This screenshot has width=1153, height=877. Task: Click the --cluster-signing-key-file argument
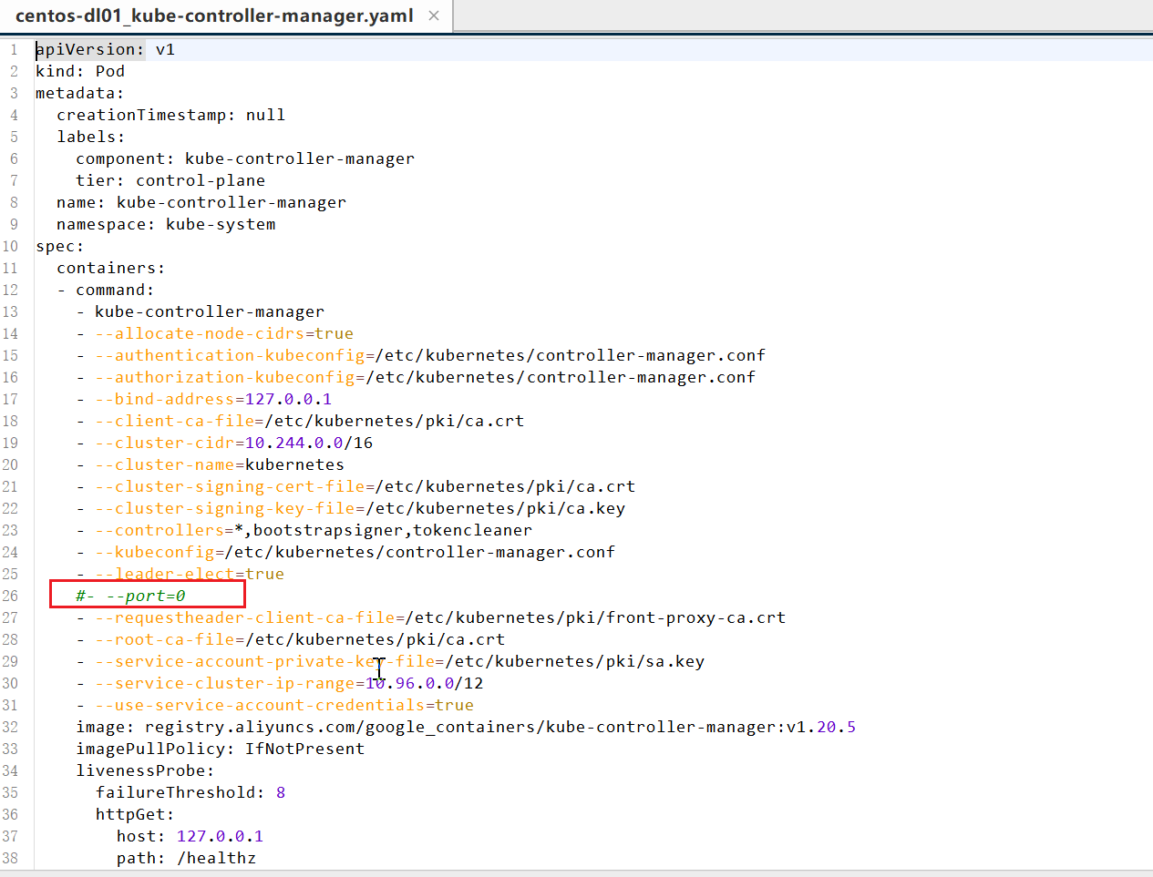pos(360,508)
